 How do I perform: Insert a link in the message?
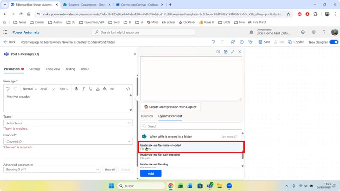tap(112, 89)
